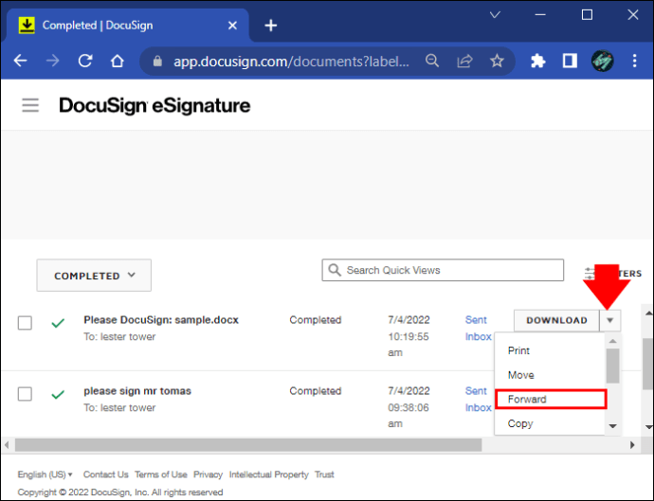The image size is (654, 501).
Task: Click the horizontal scrollbar thumb
Action: (248, 445)
